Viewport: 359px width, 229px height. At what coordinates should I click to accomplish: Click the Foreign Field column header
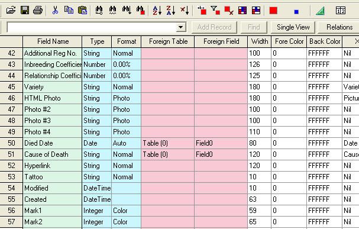coord(221,41)
